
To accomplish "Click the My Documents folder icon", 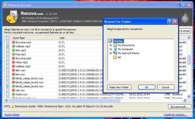I will (115, 45).
